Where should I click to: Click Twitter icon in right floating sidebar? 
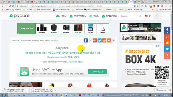pos(167,49)
